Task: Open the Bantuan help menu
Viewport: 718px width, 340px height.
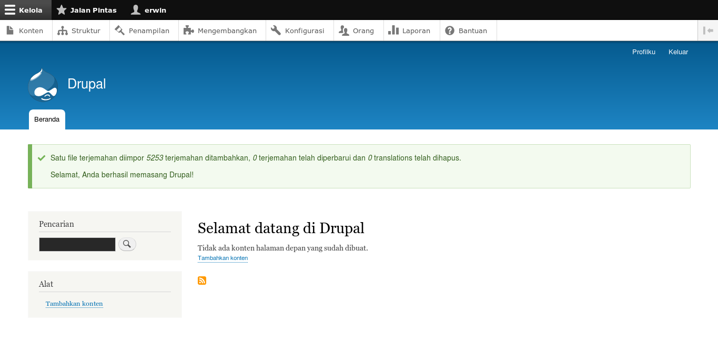Action: pos(468,31)
